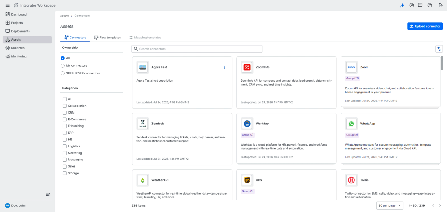447x212 pixels.
Task: Select the All ownership radio button
Action: click(63, 58)
